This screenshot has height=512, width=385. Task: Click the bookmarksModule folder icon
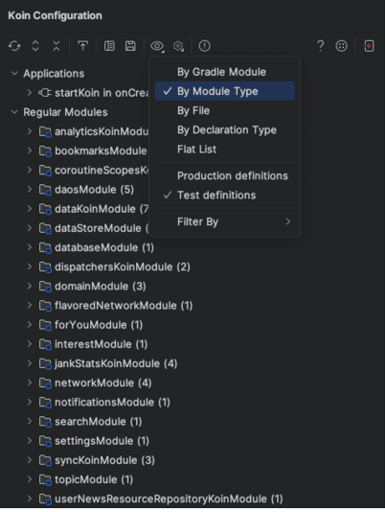tap(45, 151)
